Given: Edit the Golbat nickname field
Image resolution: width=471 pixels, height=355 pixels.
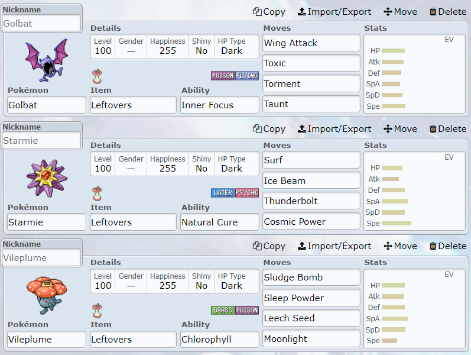Looking at the screenshot, I should (x=41, y=23).
